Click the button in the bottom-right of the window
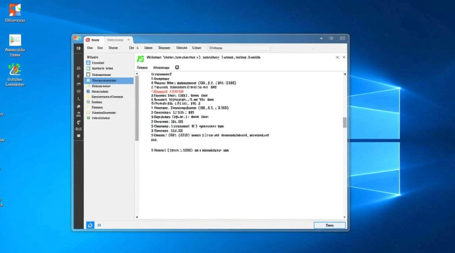The image size is (455, 253). [329, 225]
